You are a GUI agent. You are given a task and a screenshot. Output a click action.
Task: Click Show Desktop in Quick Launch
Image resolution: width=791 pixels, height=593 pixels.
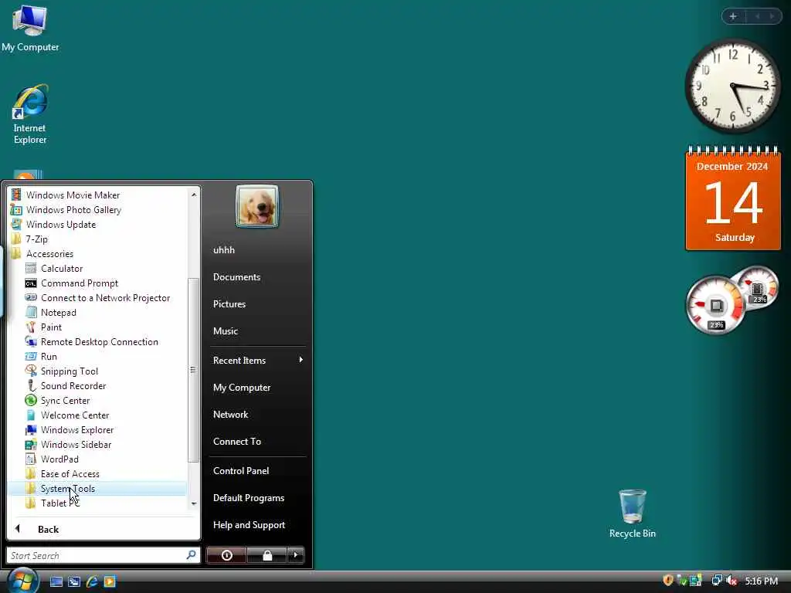56,581
